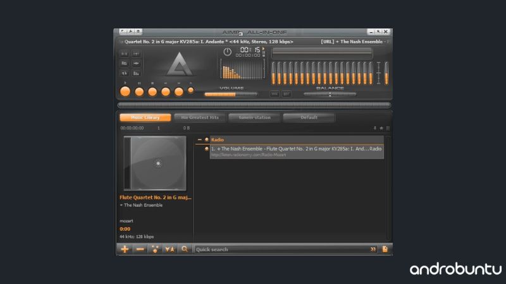Pause the current track
506x284 pixels.
139,92
